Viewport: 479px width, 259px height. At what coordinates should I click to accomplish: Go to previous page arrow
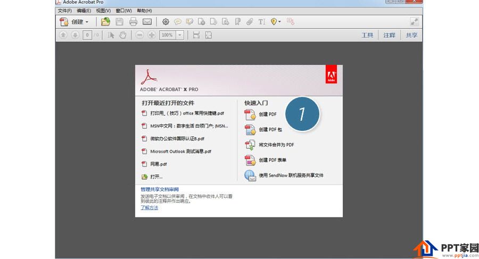pyautogui.click(x=63, y=35)
